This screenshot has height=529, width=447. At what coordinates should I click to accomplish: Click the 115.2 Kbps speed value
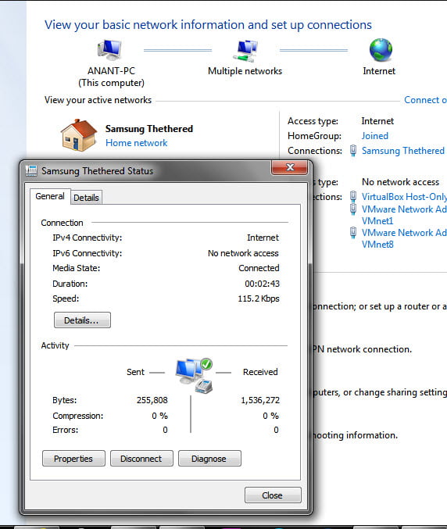click(259, 298)
